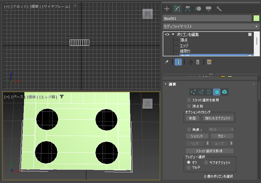Remove modifier with trash can icon

pos(197,62)
